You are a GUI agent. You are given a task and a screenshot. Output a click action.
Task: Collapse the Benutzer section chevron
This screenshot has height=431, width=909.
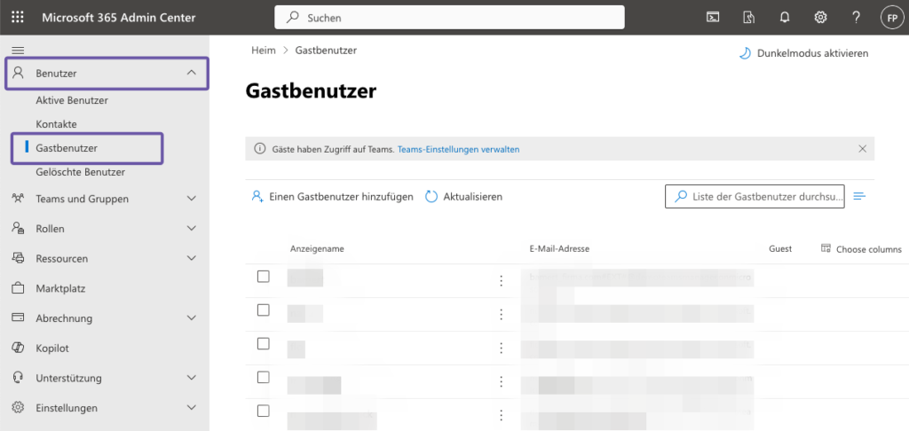click(192, 73)
